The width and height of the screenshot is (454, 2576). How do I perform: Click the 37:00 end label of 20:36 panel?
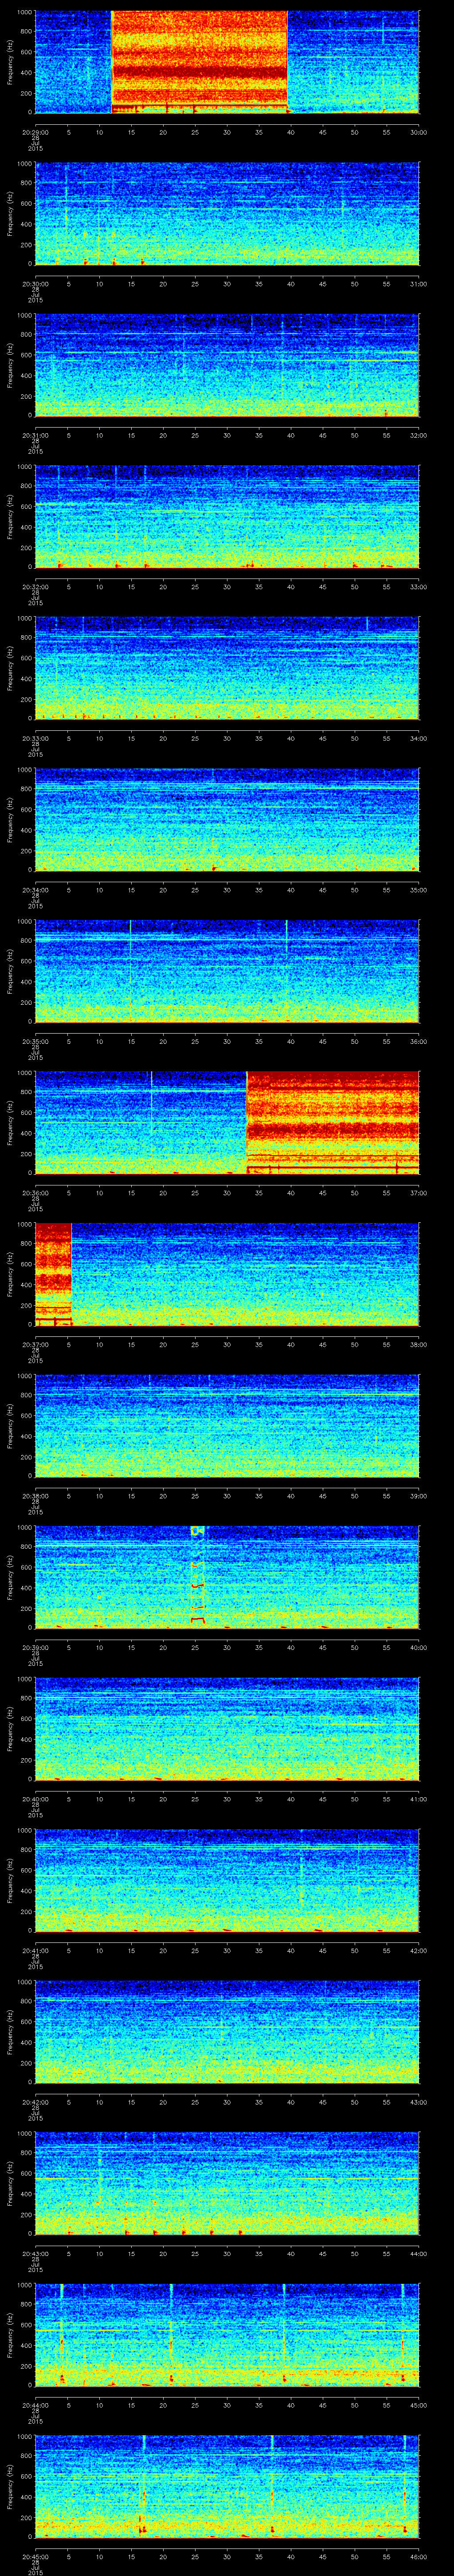click(x=418, y=1193)
